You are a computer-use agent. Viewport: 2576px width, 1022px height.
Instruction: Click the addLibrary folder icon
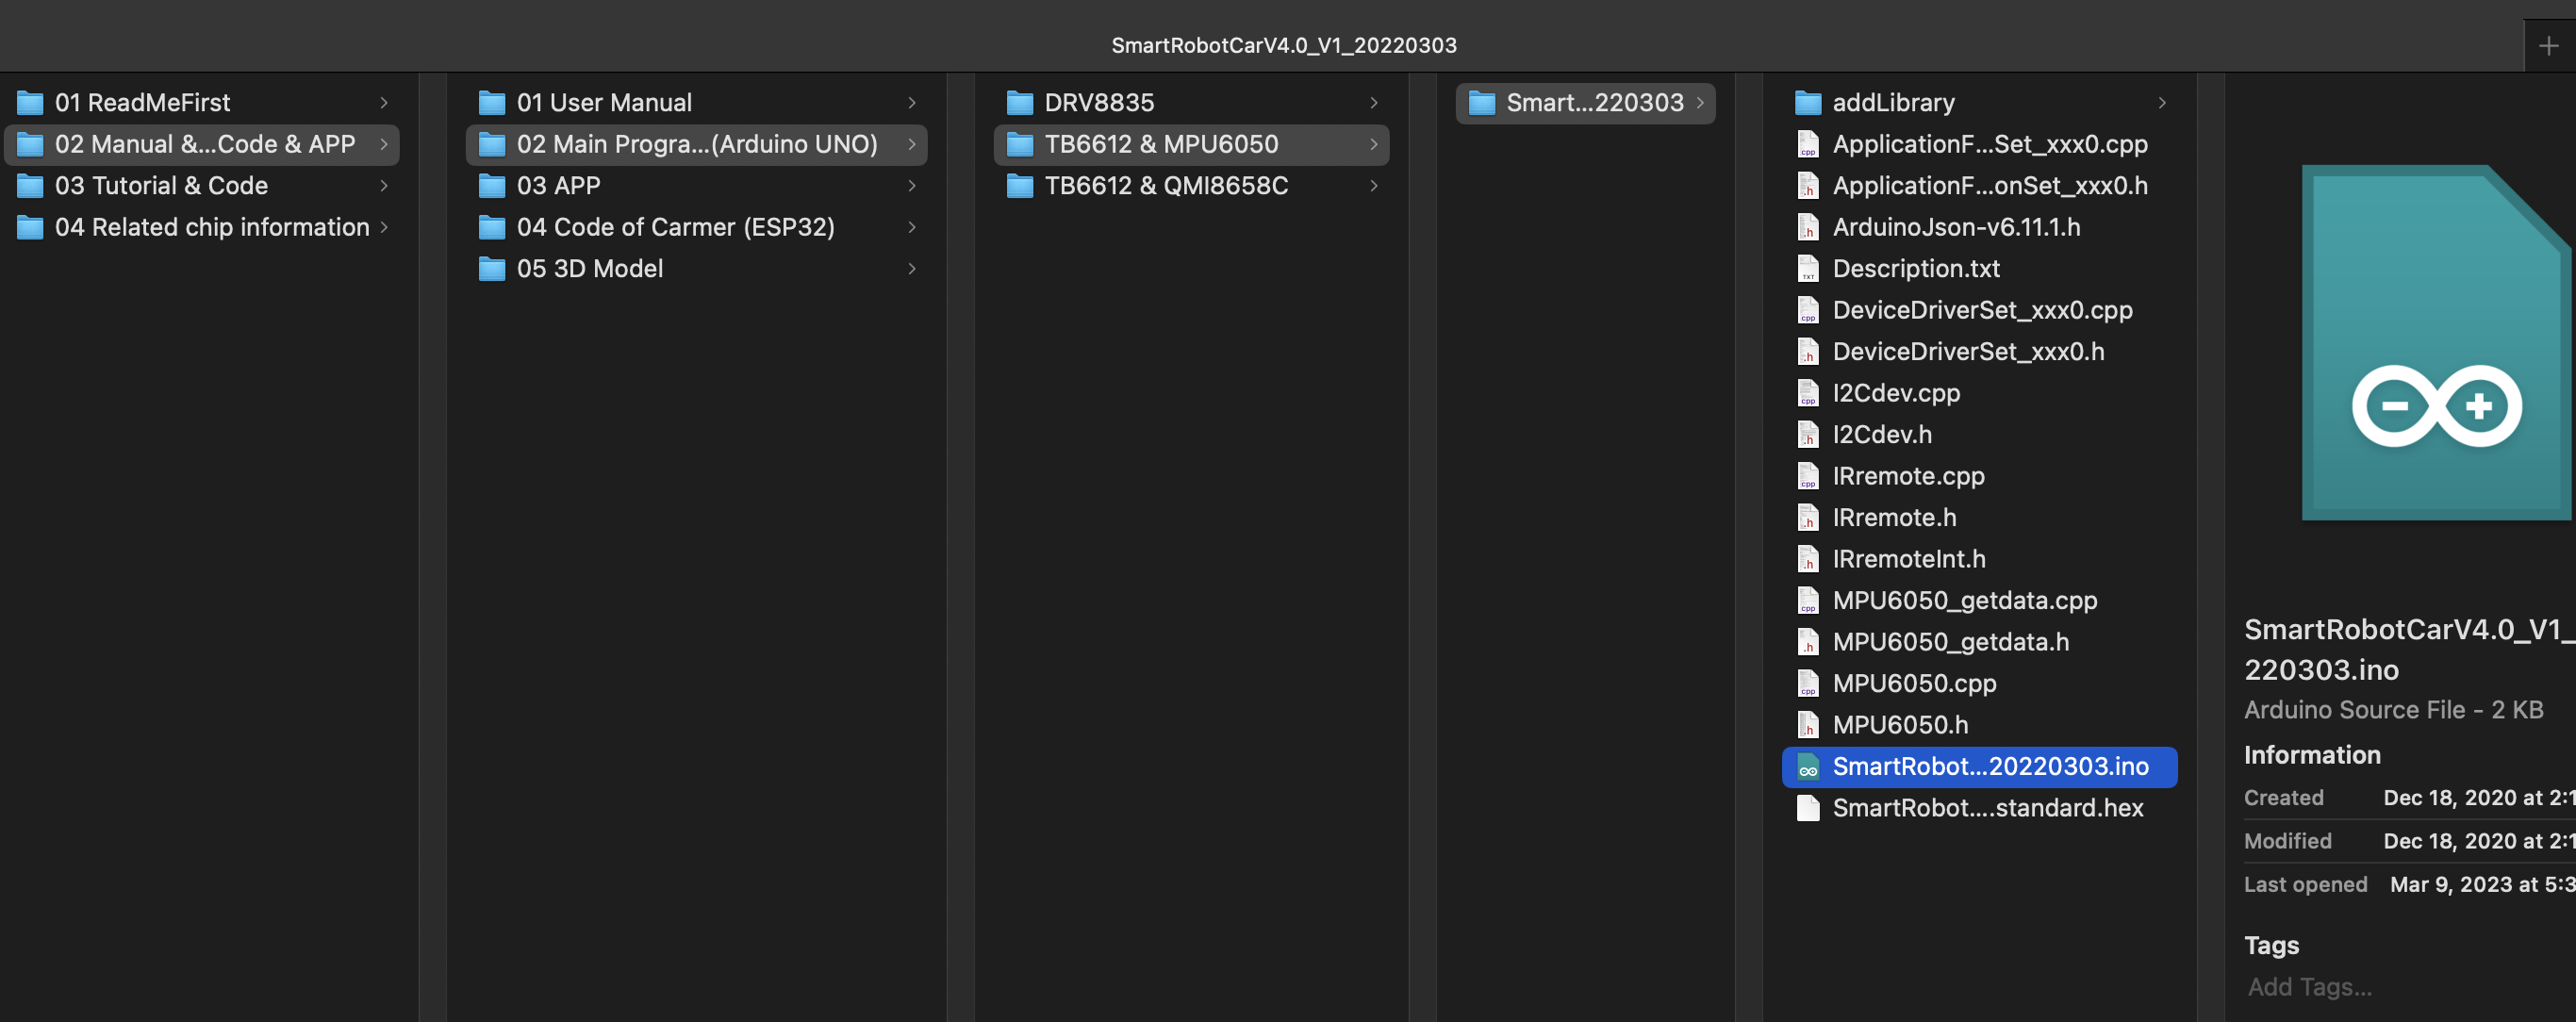point(1807,103)
